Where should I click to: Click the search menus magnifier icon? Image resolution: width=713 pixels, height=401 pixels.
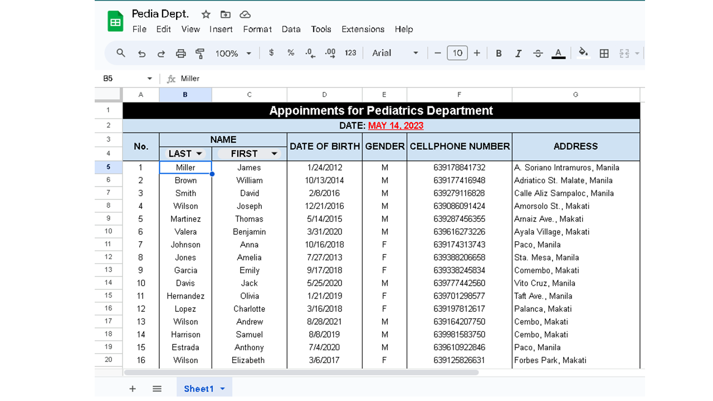tap(120, 53)
